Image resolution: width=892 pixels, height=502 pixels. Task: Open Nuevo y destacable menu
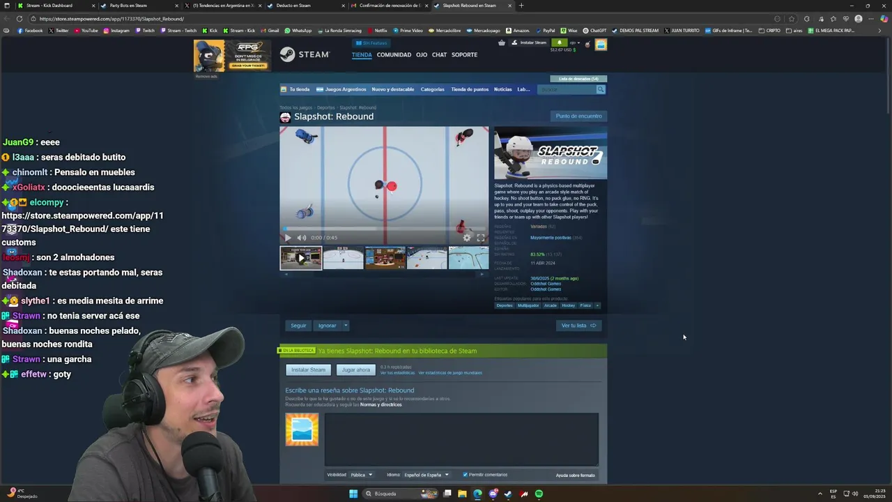tap(392, 89)
